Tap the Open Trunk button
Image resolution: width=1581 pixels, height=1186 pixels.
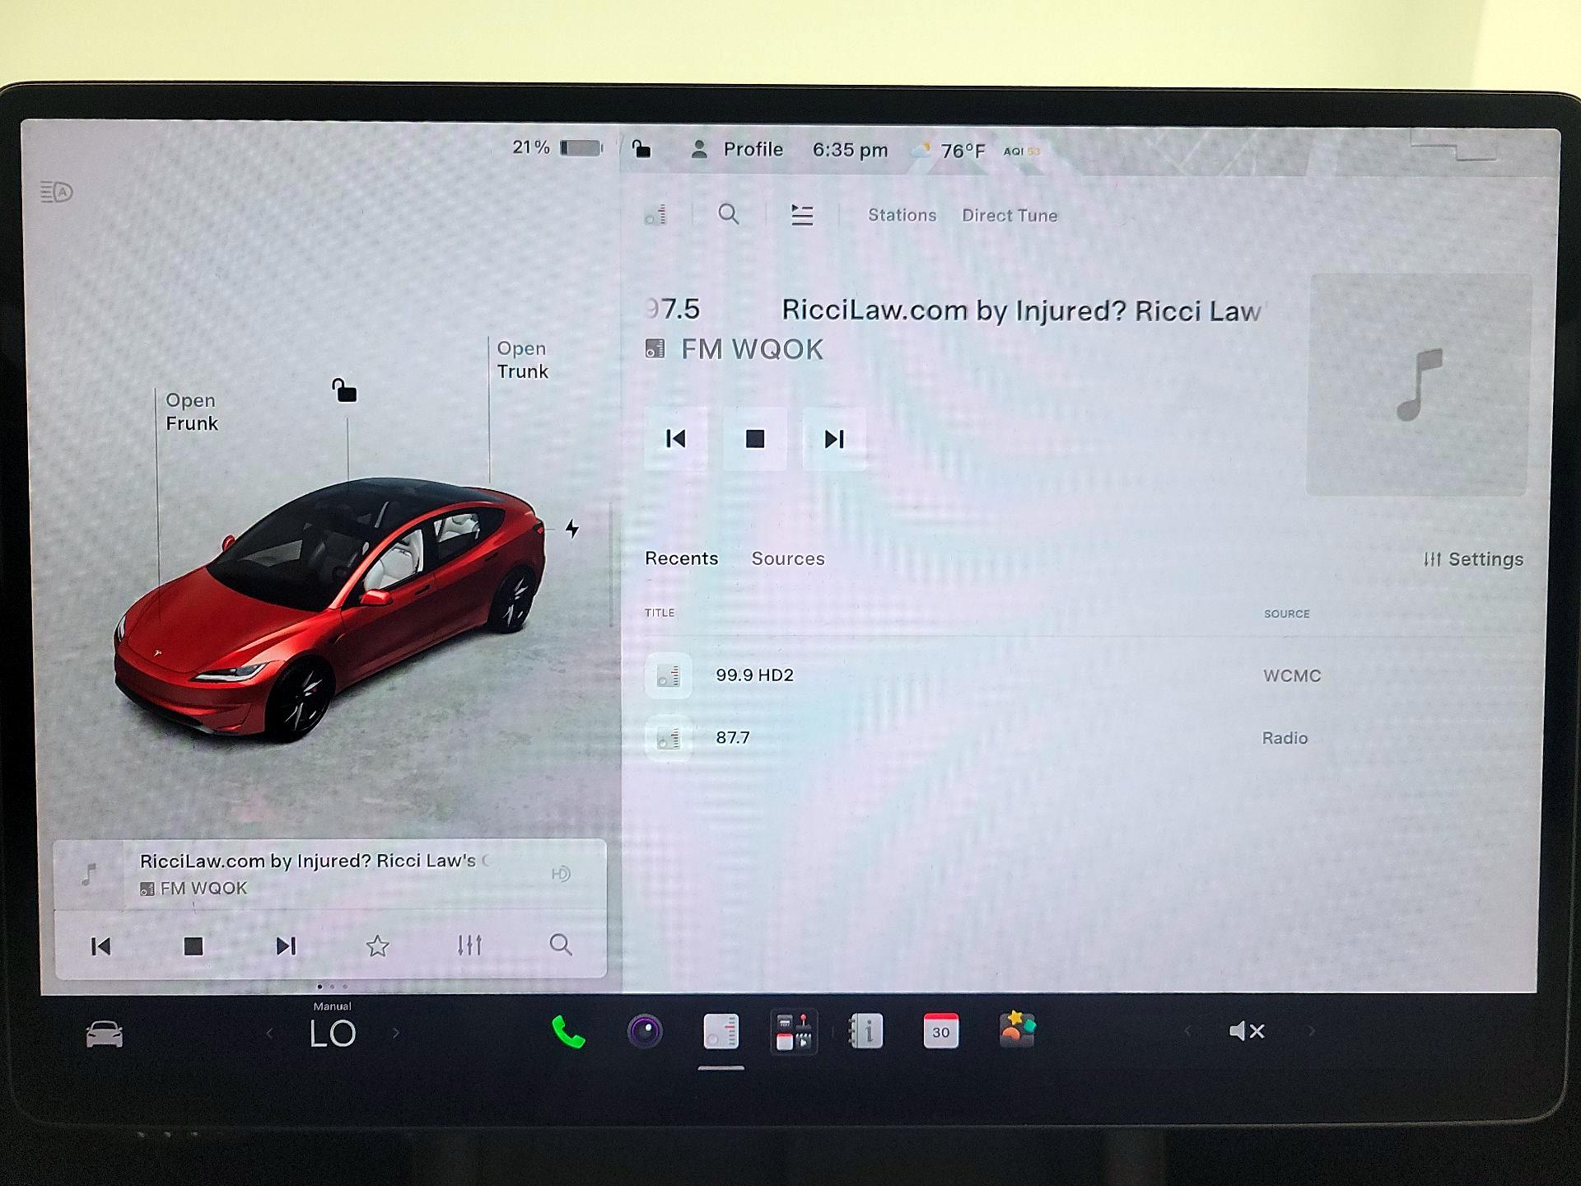click(522, 360)
